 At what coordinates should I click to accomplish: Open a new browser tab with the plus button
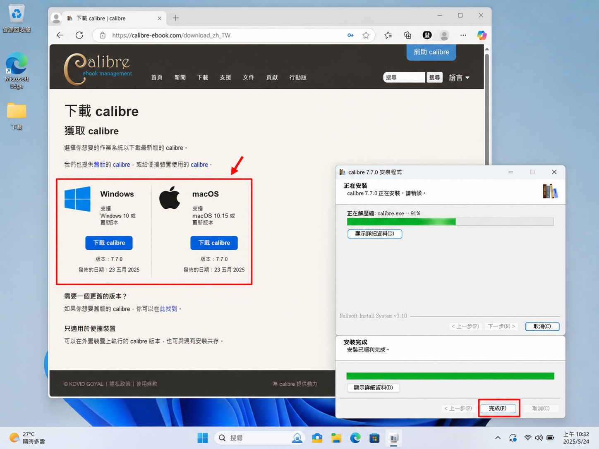176,18
